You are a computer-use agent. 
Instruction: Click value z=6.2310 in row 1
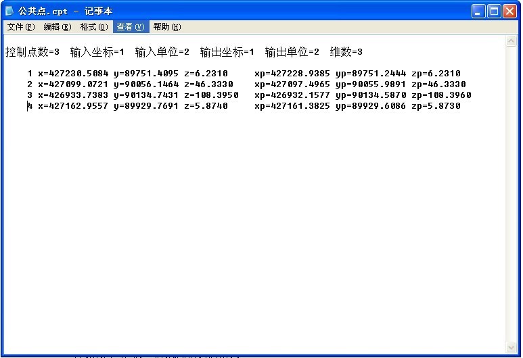(x=206, y=73)
